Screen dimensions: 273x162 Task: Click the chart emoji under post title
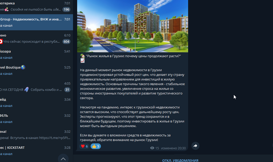(x=83, y=61)
